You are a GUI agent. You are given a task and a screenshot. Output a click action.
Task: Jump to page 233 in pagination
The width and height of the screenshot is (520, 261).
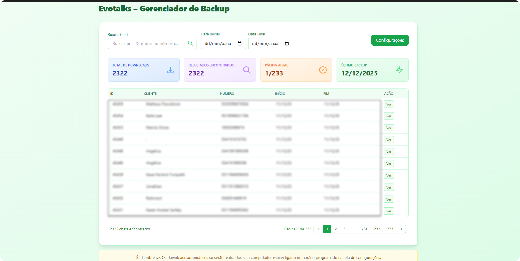390,229
